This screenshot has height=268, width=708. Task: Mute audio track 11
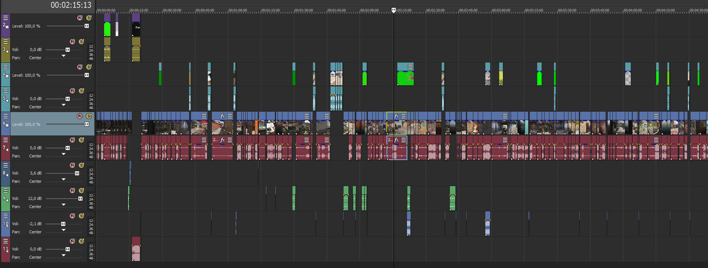coord(74,241)
